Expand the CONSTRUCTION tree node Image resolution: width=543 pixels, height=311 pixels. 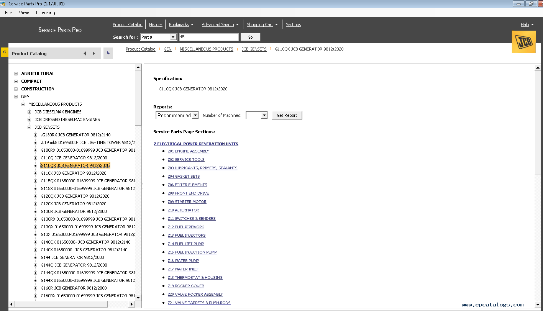16,89
